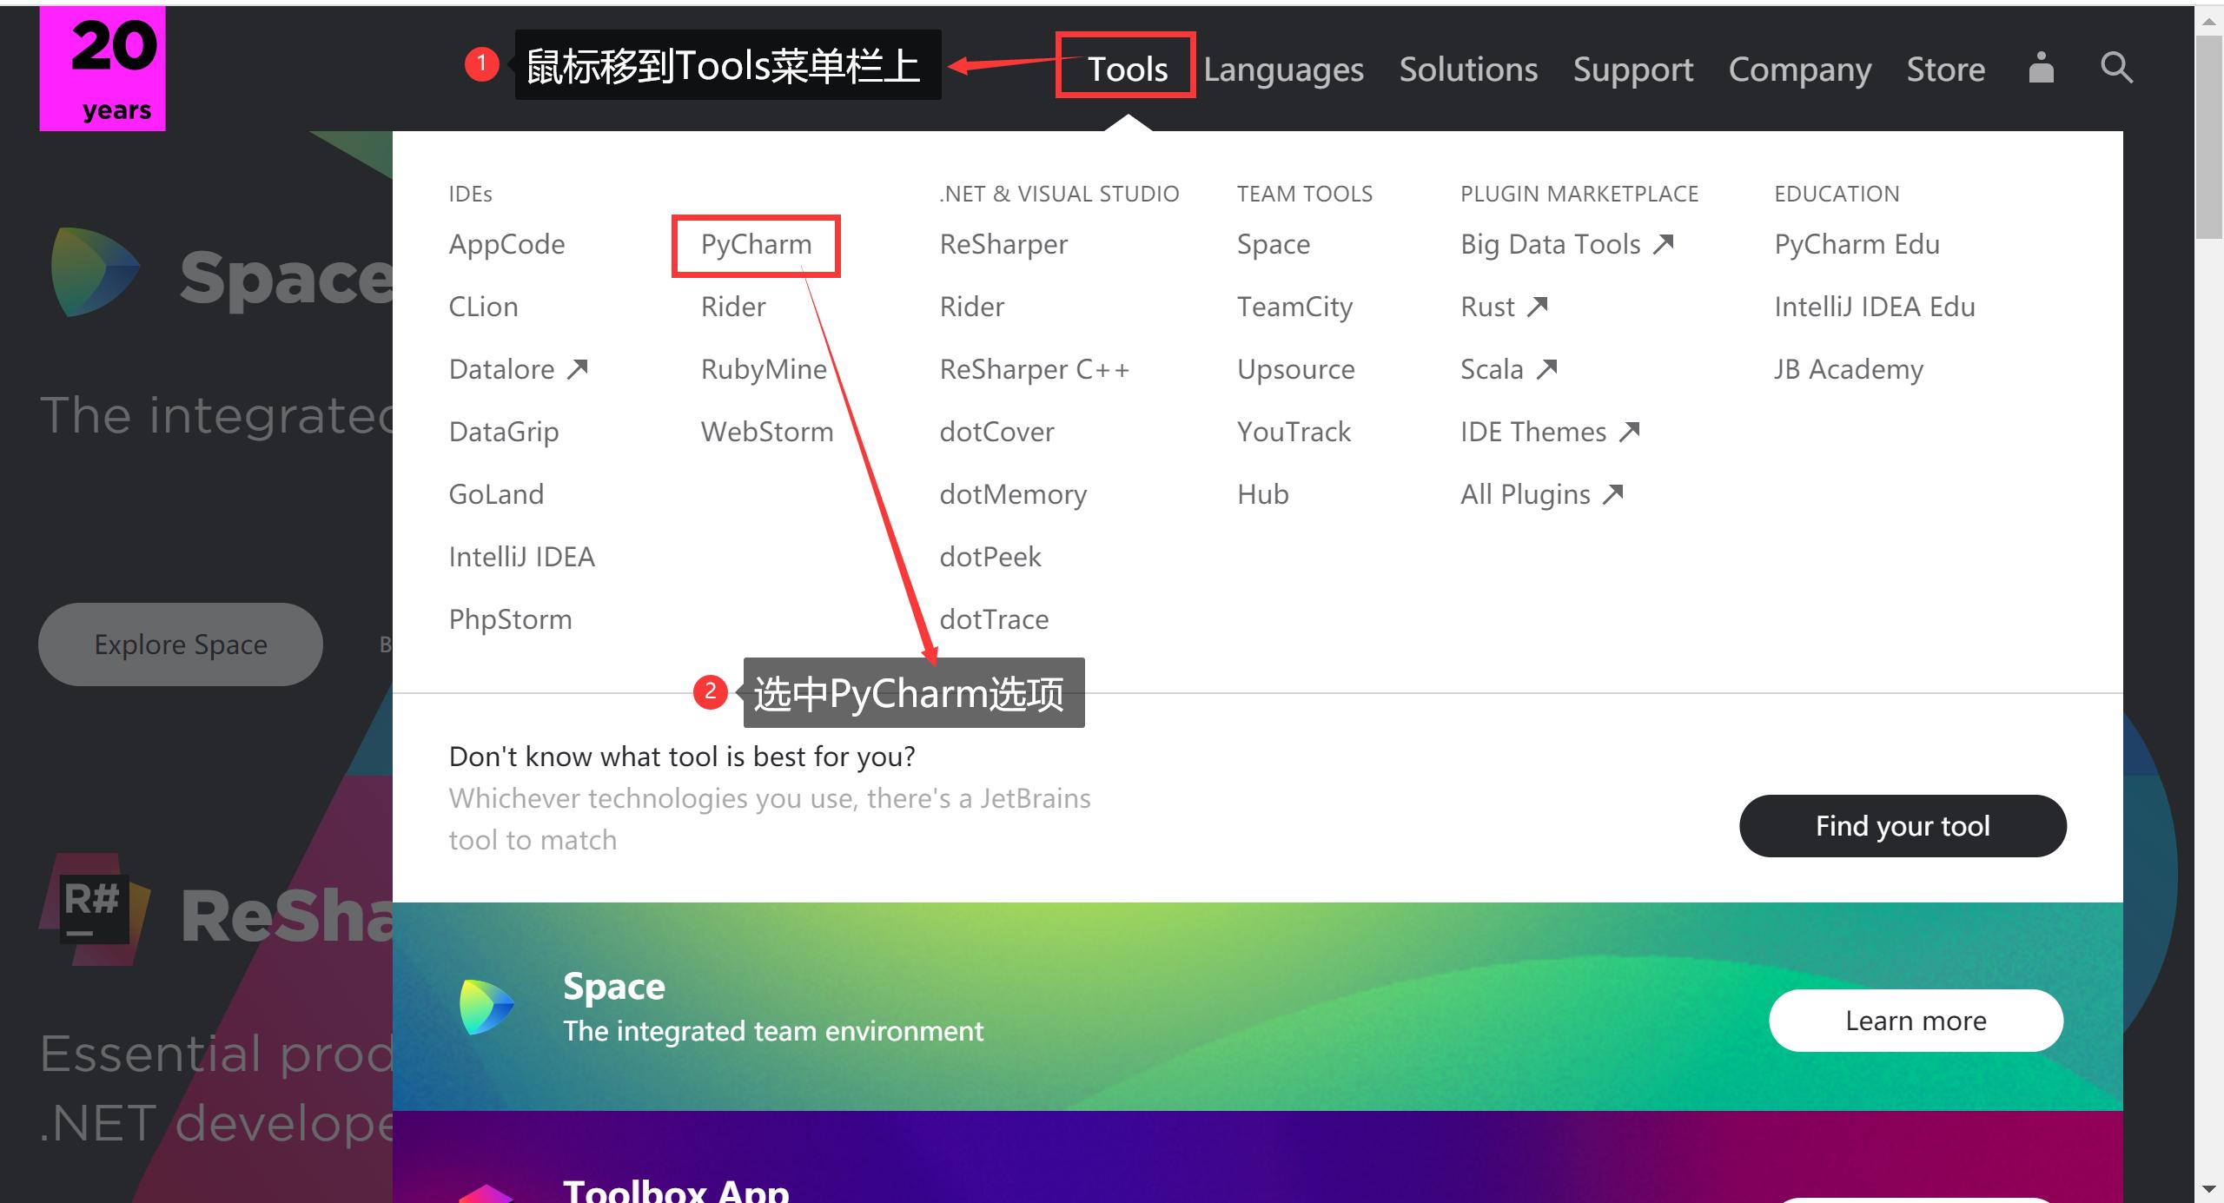
Task: Go to the Store menu item
Action: (1946, 69)
